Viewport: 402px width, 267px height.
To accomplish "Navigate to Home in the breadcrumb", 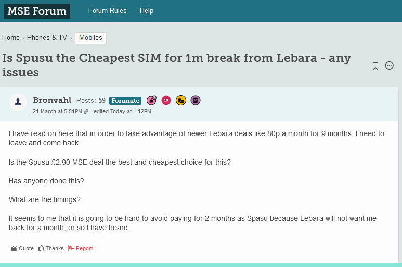I will [11, 38].
